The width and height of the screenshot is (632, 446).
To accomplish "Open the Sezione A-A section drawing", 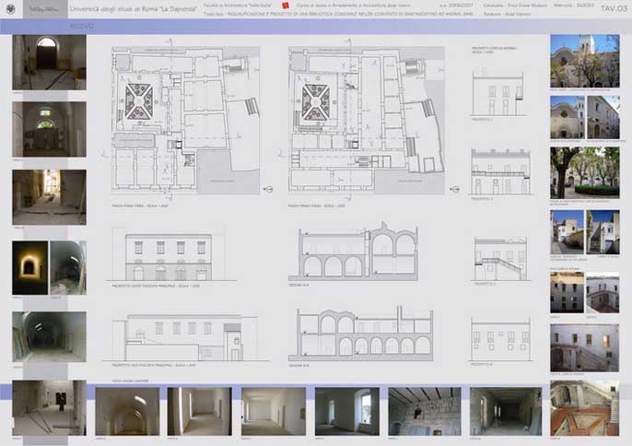I will tap(353, 252).
